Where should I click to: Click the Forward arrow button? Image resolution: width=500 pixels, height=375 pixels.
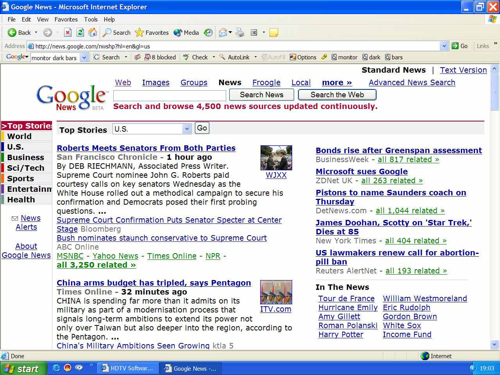[48, 33]
